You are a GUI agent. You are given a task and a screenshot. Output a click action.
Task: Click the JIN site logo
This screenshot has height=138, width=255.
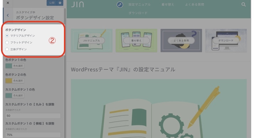click(x=77, y=4)
